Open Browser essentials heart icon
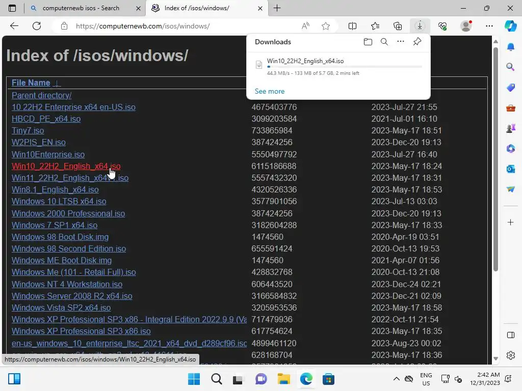The width and height of the screenshot is (522, 391). pyautogui.click(x=442, y=26)
